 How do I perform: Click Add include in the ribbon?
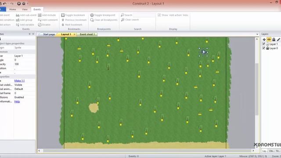coord(47,15)
